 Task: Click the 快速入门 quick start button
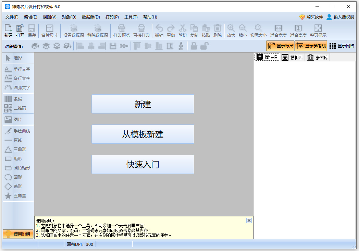tap(143, 164)
